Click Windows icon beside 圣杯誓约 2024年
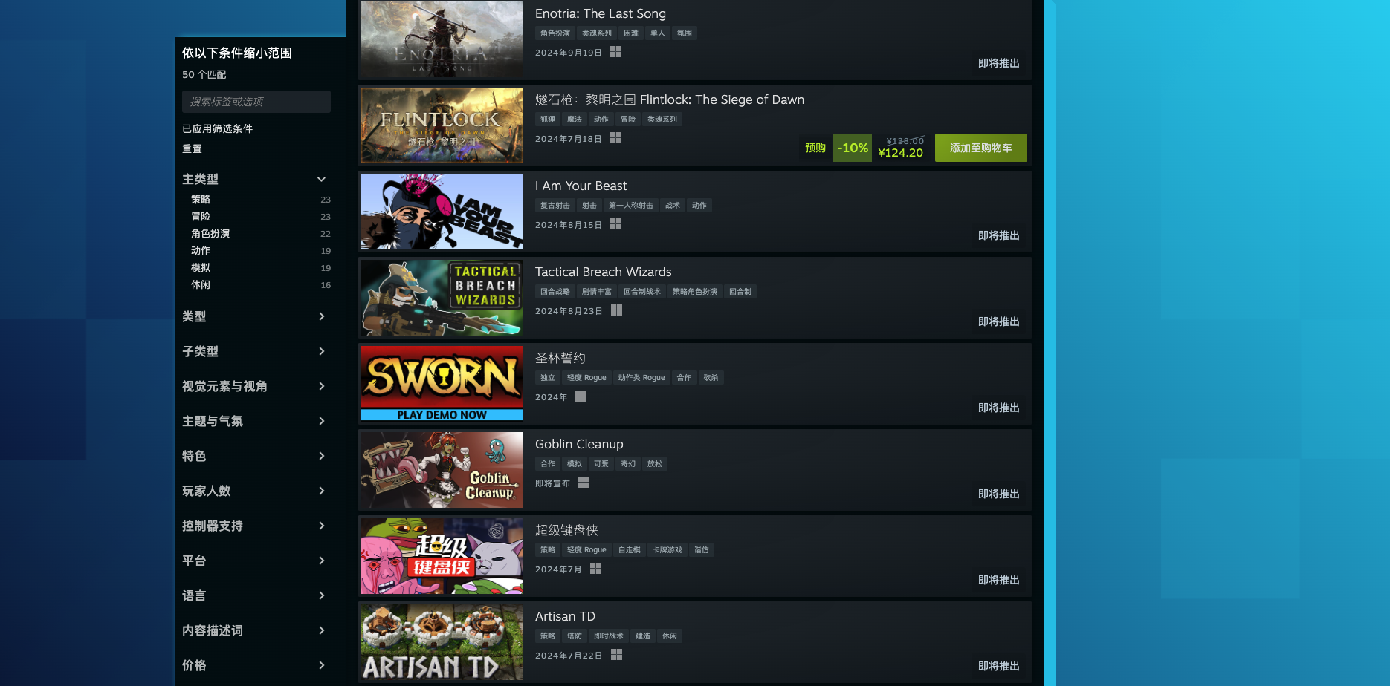Image resolution: width=1390 pixels, height=686 pixels. 581,396
